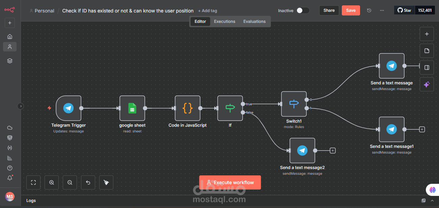The image size is (439, 208).
Task: Switch to the Editor tab
Action: [x=200, y=22]
